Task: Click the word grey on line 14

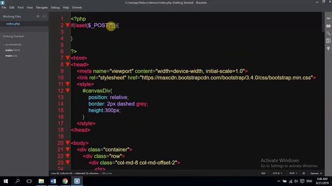Action: pos(142,104)
